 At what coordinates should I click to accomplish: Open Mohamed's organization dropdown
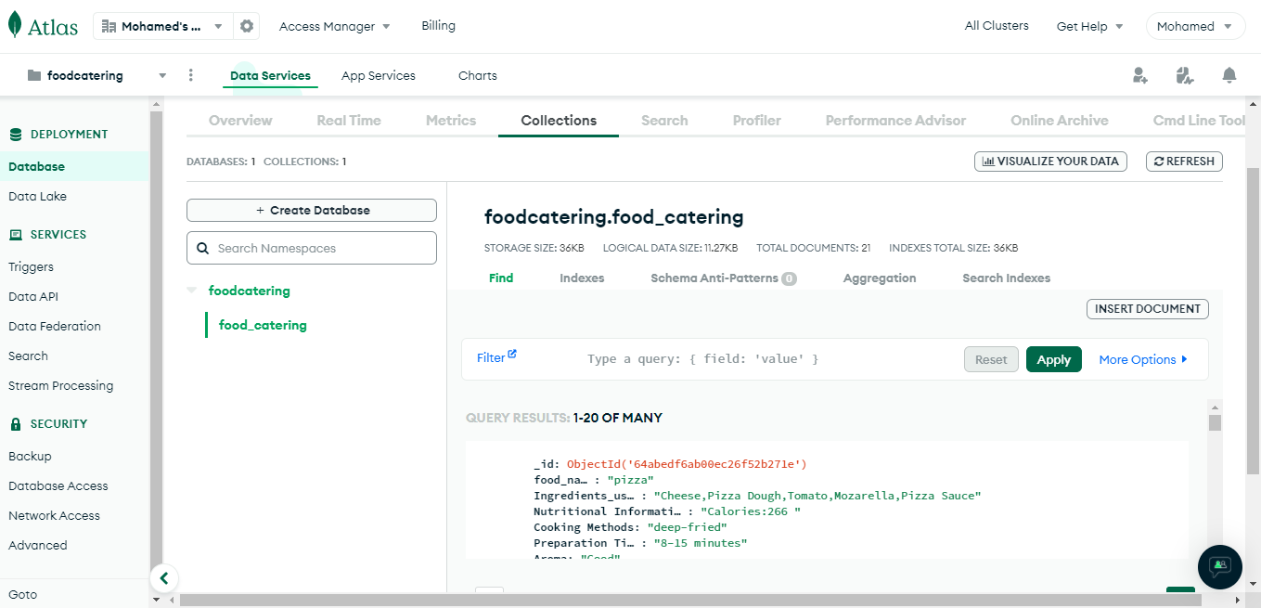[163, 26]
